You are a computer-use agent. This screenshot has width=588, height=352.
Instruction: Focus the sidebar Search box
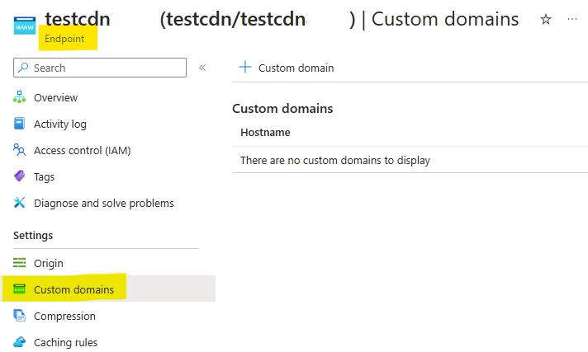click(100, 68)
